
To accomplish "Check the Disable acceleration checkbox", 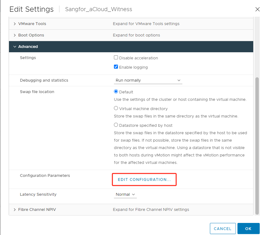I will click(116, 58).
